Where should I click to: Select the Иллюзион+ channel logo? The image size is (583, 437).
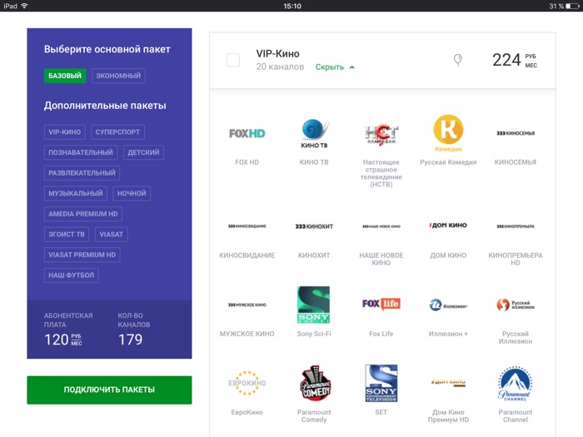pos(448,305)
